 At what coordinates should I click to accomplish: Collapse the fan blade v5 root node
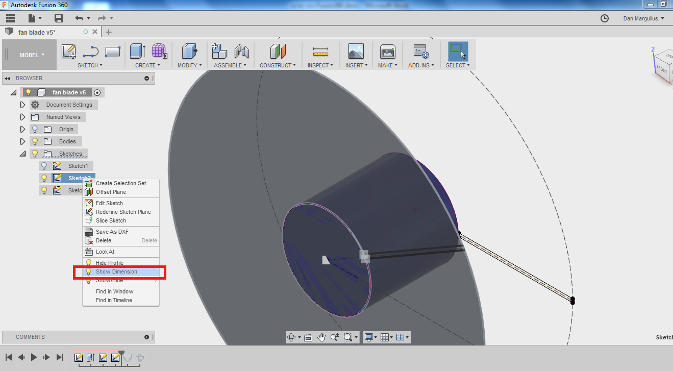(x=13, y=92)
